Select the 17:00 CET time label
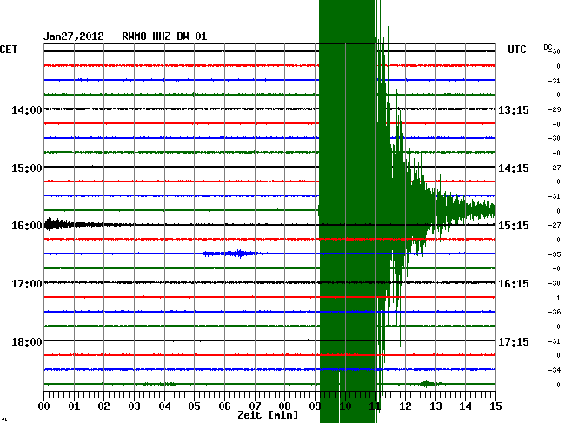Image resolution: width=565 pixels, height=429 pixels. (x=27, y=284)
